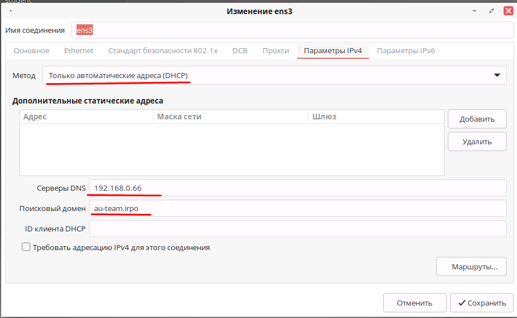Image resolution: width=517 pixels, height=318 pixels.
Task: Focus the Серверы DNS input field
Action: (297, 188)
